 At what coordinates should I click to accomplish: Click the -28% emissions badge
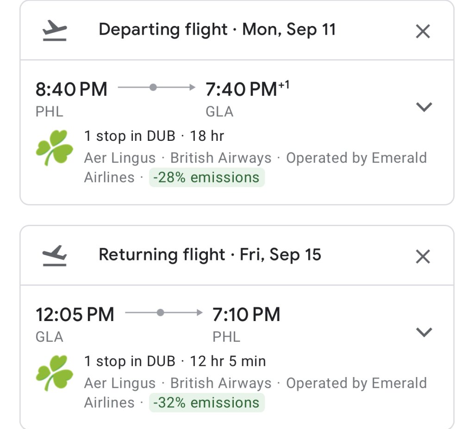(206, 177)
